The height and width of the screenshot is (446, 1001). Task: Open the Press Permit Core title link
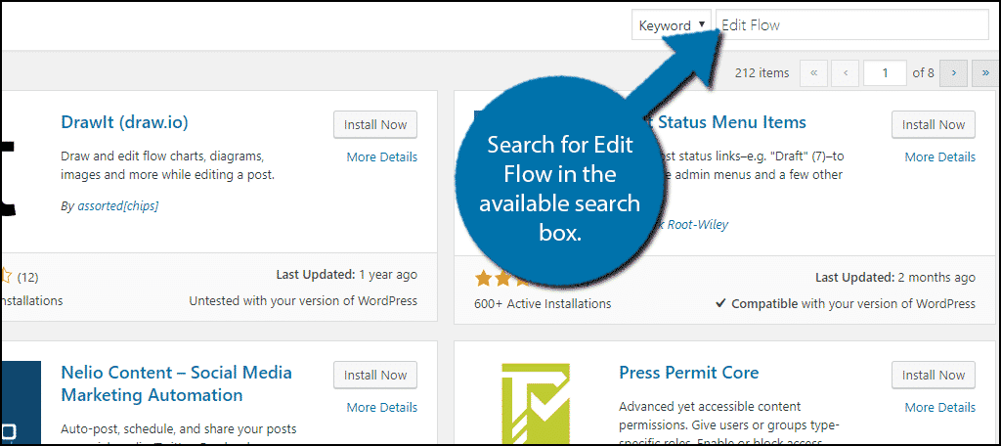tap(689, 373)
